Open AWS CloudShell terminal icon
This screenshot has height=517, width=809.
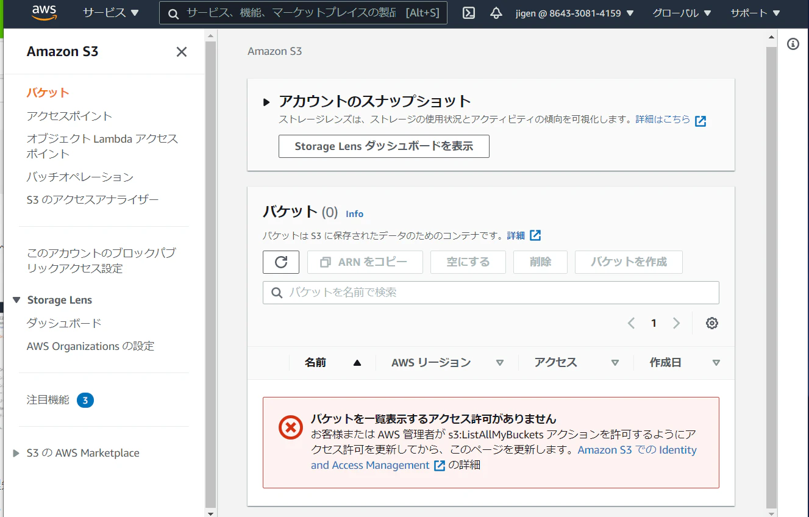(x=469, y=13)
